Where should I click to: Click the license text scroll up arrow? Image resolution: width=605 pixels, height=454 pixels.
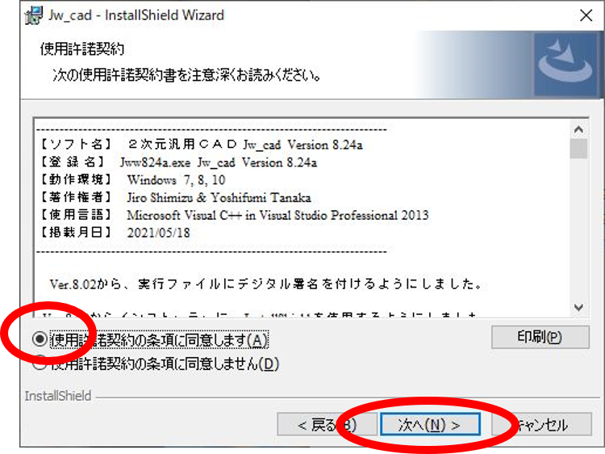pos(578,129)
